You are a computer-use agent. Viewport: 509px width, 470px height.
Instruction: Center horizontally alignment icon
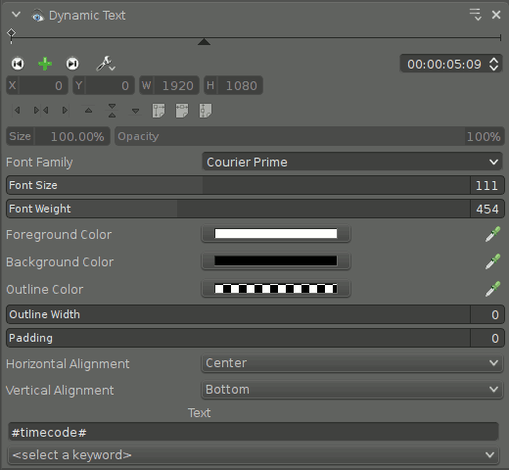(41, 111)
